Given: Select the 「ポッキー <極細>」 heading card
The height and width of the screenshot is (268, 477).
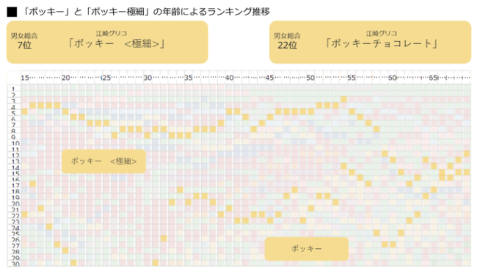Looking at the screenshot, I should tap(107, 42).
